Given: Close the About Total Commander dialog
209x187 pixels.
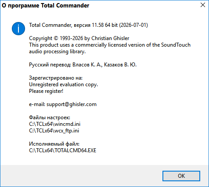Looking at the screenshot, I should (x=203, y=5).
